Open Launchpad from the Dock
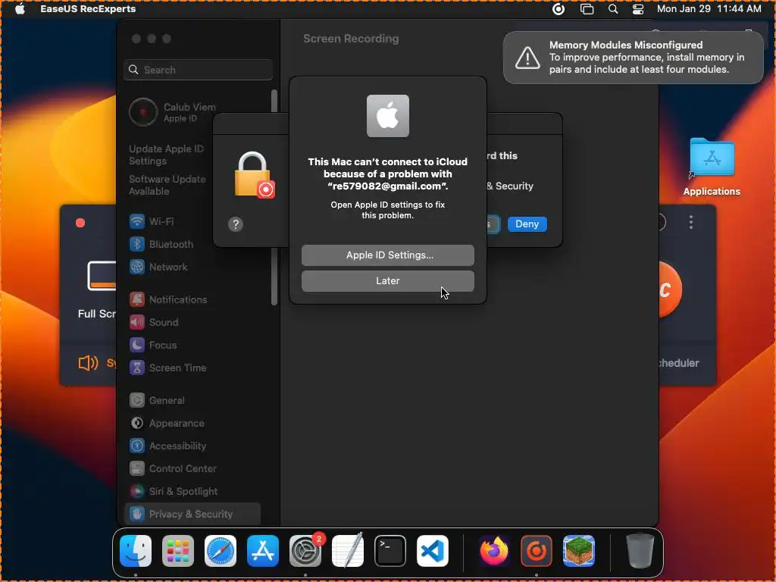This screenshot has width=776, height=582. pyautogui.click(x=178, y=551)
